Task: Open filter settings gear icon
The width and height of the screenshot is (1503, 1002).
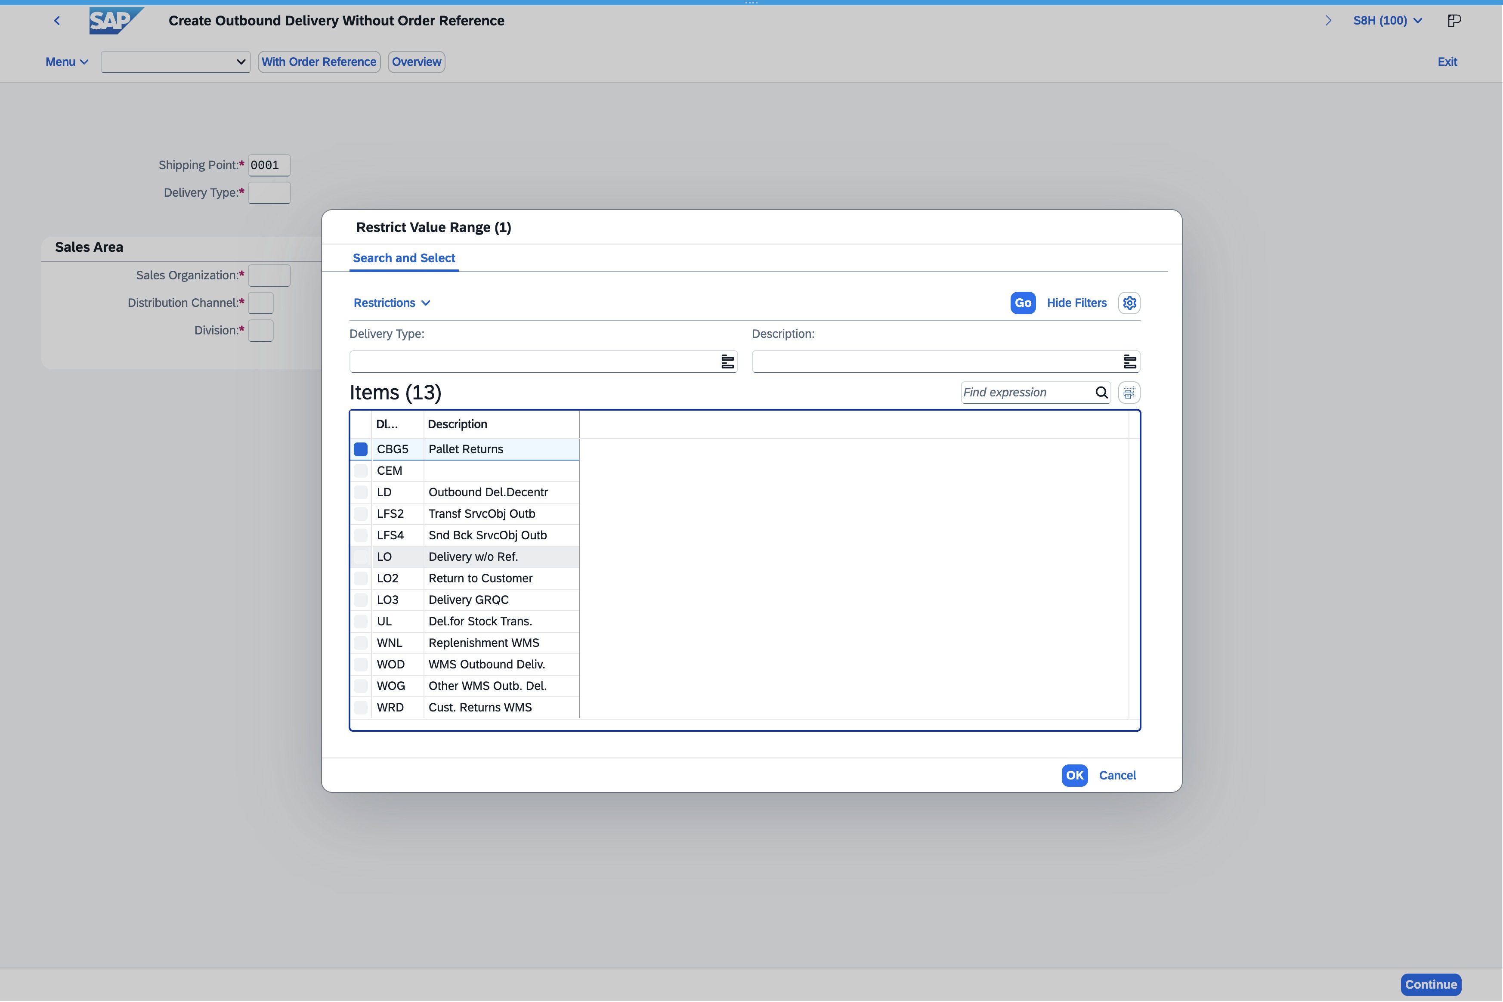Action: pos(1129,303)
